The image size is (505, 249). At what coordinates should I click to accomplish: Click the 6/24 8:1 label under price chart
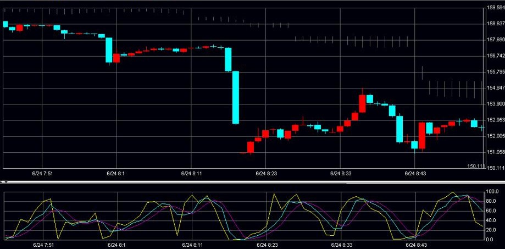116,173
